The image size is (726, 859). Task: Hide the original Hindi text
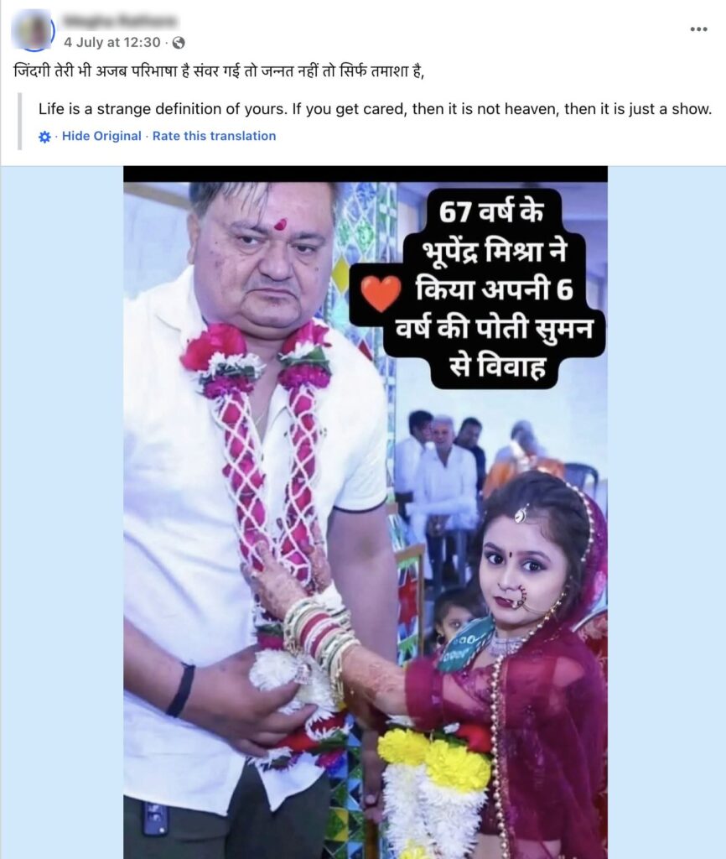click(x=101, y=136)
